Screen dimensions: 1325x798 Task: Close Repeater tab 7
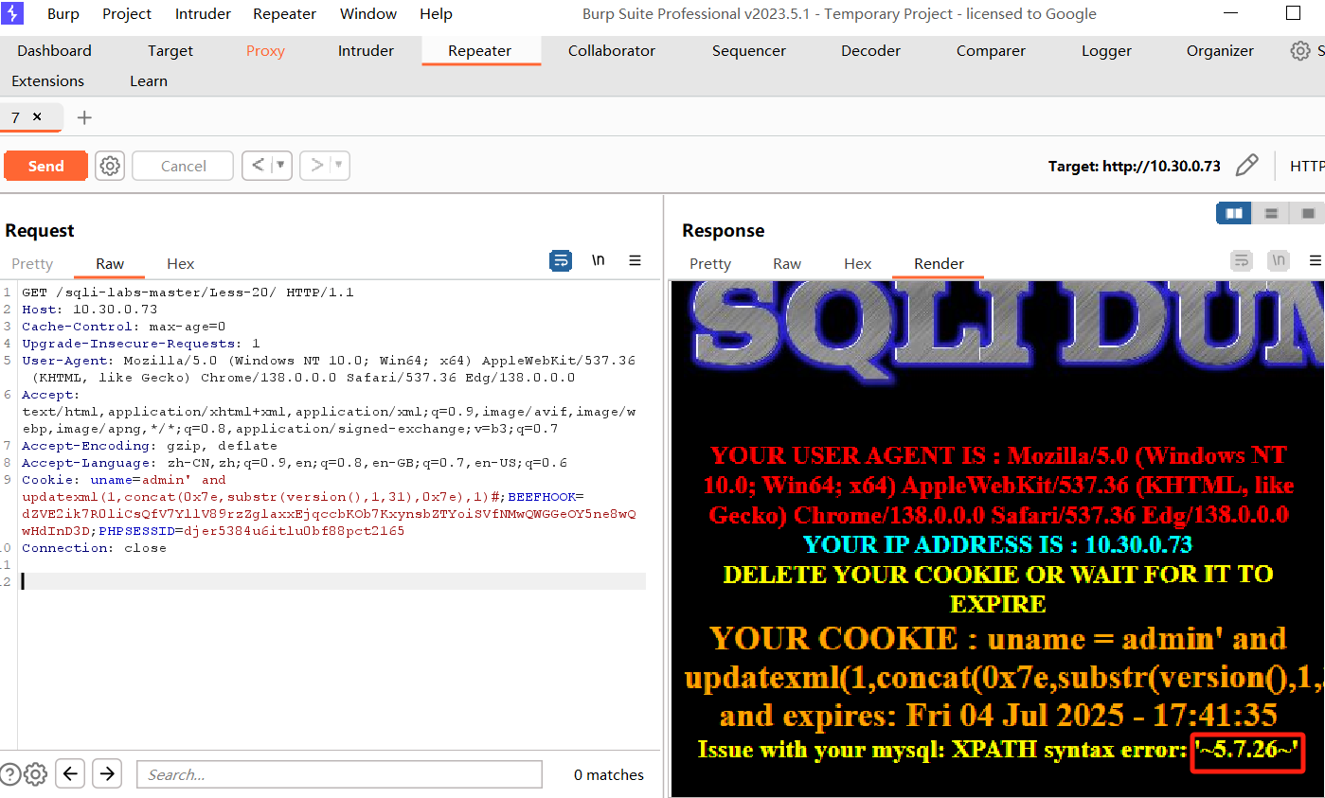[x=37, y=116]
